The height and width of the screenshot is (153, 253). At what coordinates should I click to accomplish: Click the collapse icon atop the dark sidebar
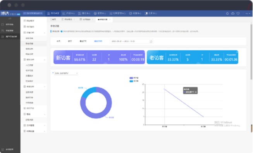pyautogui.click(x=10, y=19)
